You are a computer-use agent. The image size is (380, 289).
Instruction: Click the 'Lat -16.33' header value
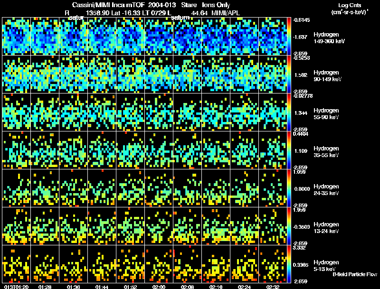[x=125, y=13]
